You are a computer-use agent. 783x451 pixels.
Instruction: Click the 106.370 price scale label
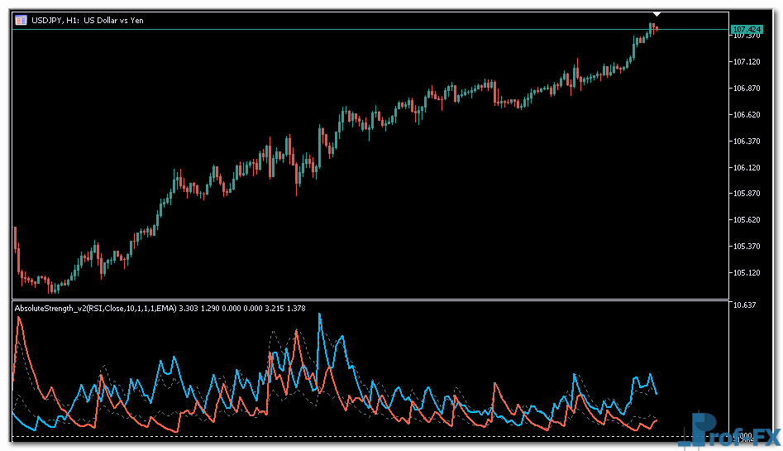747,142
